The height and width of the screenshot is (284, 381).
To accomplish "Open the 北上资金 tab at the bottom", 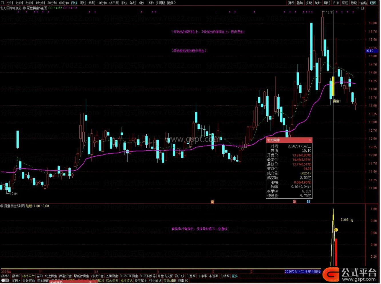I will click(51, 276).
